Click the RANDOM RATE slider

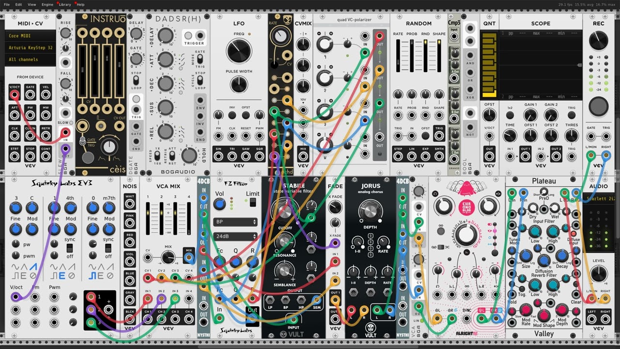[x=398, y=56]
